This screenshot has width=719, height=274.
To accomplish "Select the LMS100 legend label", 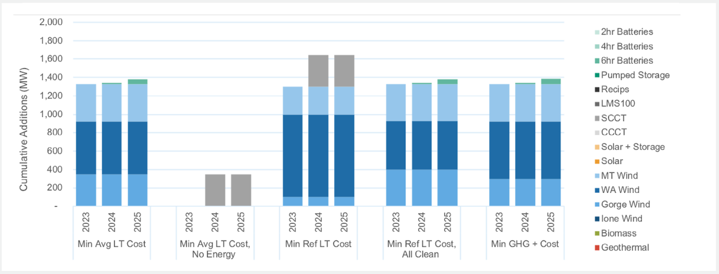I will pos(618,104).
